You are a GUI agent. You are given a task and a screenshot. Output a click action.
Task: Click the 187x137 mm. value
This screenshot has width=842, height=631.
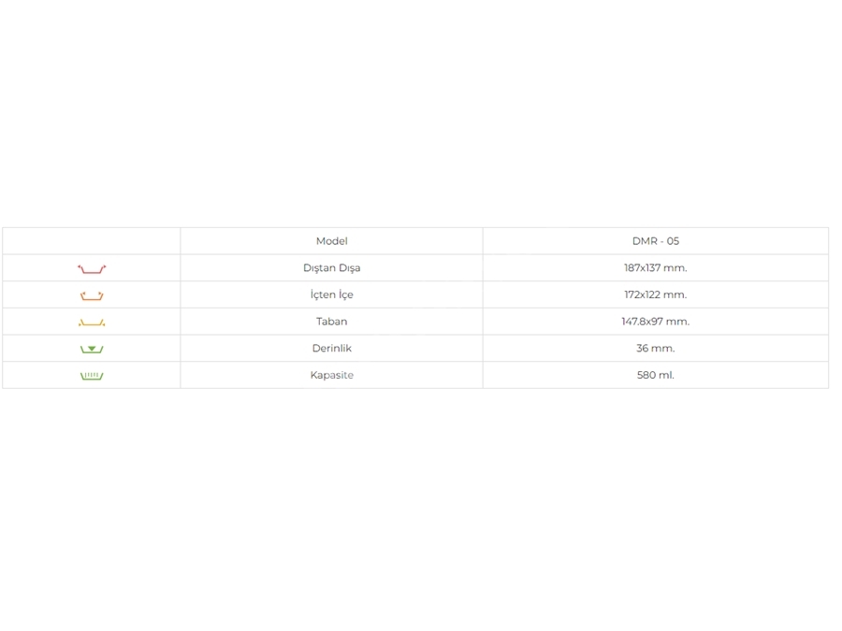(x=656, y=267)
